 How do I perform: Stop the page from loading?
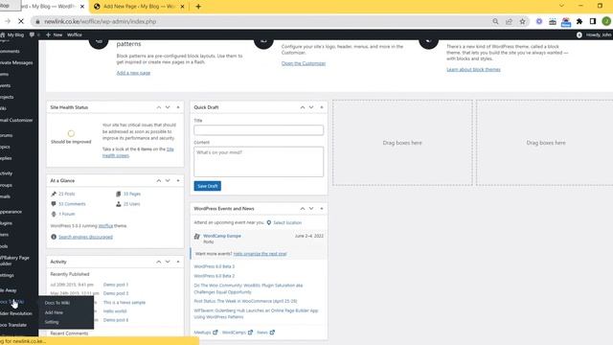point(21,21)
